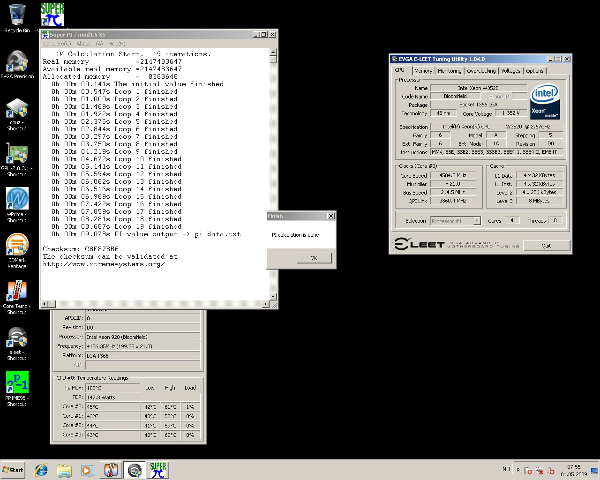Open Calculate(C) menu in Super PI
Image resolution: width=600 pixels, height=480 pixels.
[57, 44]
